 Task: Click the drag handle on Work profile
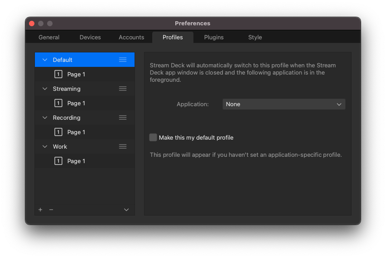[x=123, y=146]
